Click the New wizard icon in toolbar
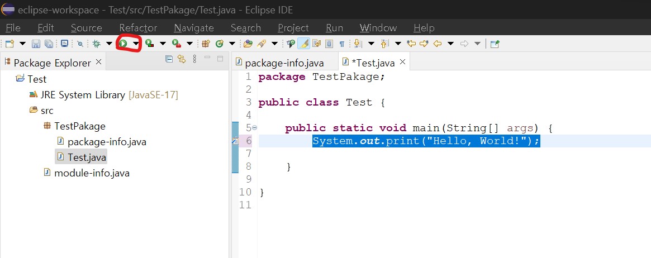This screenshot has height=258, width=651. [x=9, y=44]
